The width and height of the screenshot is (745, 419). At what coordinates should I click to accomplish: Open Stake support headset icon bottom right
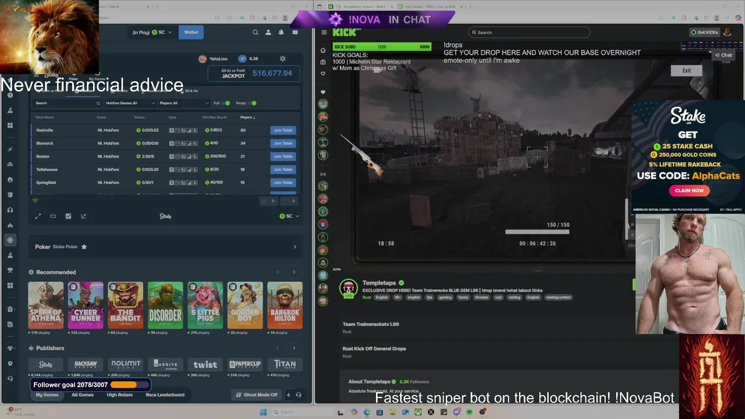(x=299, y=395)
